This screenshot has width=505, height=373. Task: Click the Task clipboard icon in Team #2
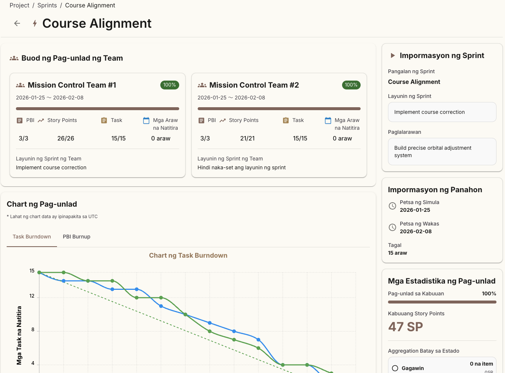click(286, 121)
